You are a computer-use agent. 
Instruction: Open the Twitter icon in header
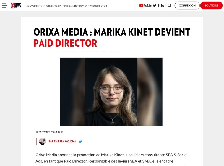(x=155, y=6)
